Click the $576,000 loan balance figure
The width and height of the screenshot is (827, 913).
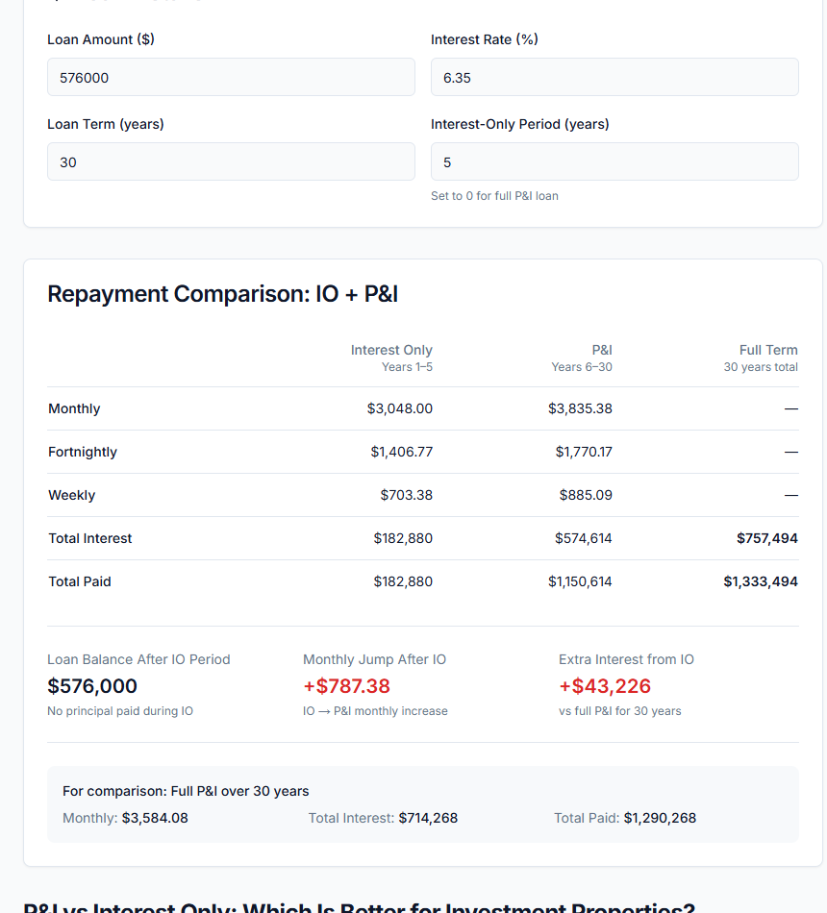coord(92,686)
